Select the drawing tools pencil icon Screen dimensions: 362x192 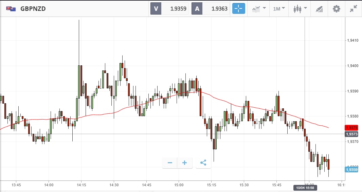pos(319,9)
